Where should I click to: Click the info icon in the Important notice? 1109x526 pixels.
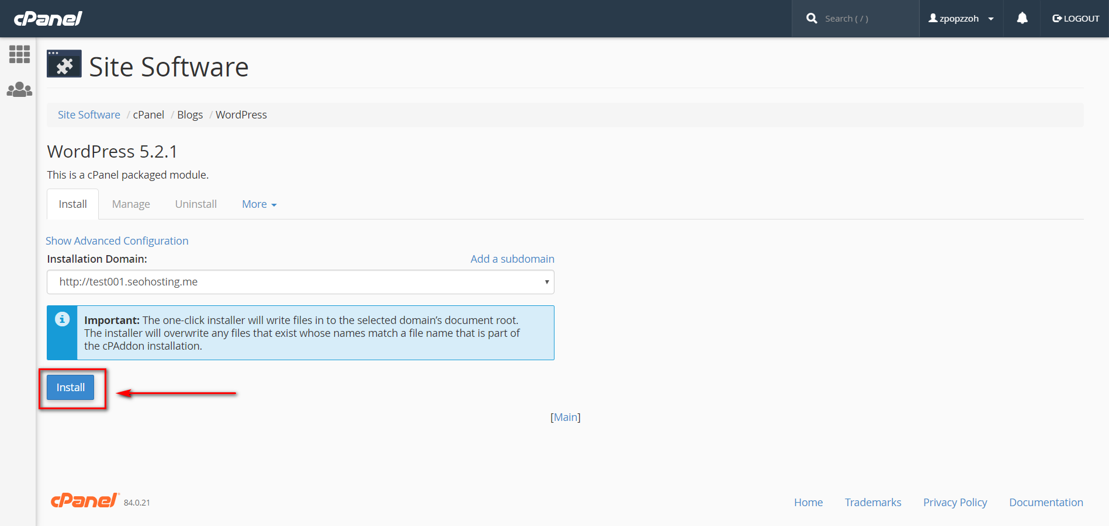[62, 319]
